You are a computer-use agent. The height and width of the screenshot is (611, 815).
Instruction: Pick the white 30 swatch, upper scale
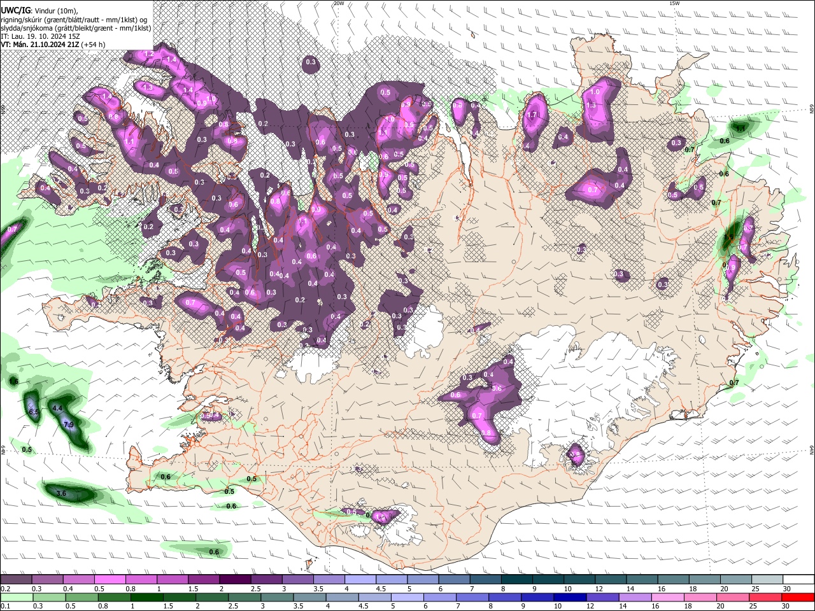click(799, 579)
